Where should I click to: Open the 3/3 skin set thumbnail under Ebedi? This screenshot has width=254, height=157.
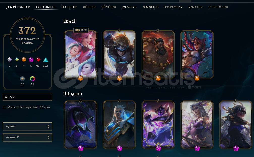pyautogui.click(x=80, y=55)
